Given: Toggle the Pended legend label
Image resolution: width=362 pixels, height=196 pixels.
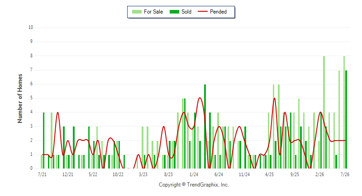Looking at the screenshot, I should (218, 12).
